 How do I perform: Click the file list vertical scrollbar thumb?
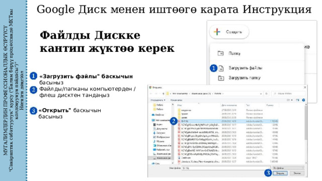(306, 123)
